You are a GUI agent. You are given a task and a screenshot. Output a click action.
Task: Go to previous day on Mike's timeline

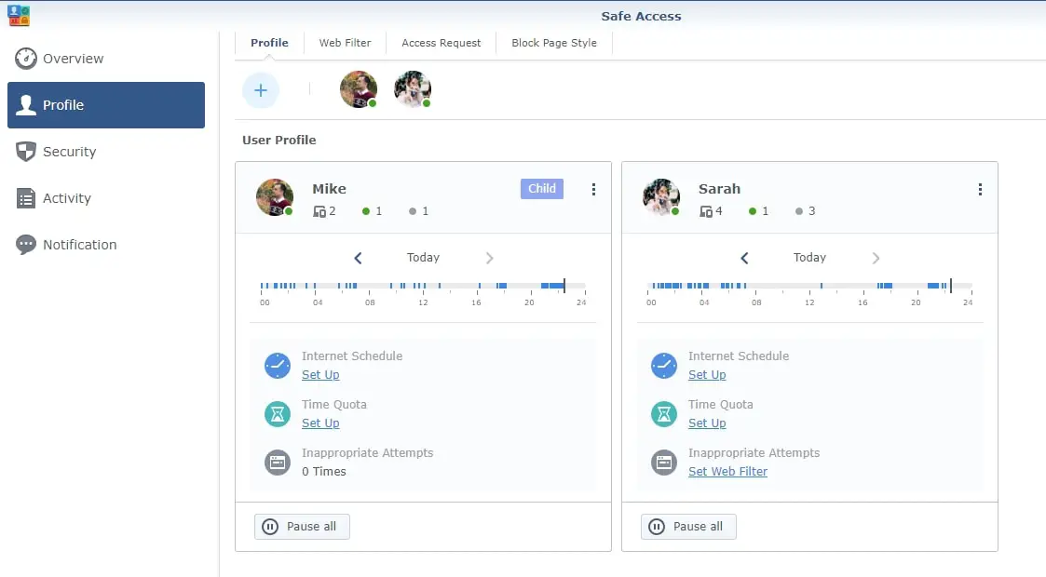(x=358, y=258)
